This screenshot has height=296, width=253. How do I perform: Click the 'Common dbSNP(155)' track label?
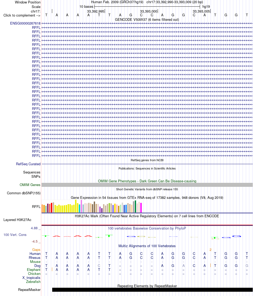pos(24,193)
